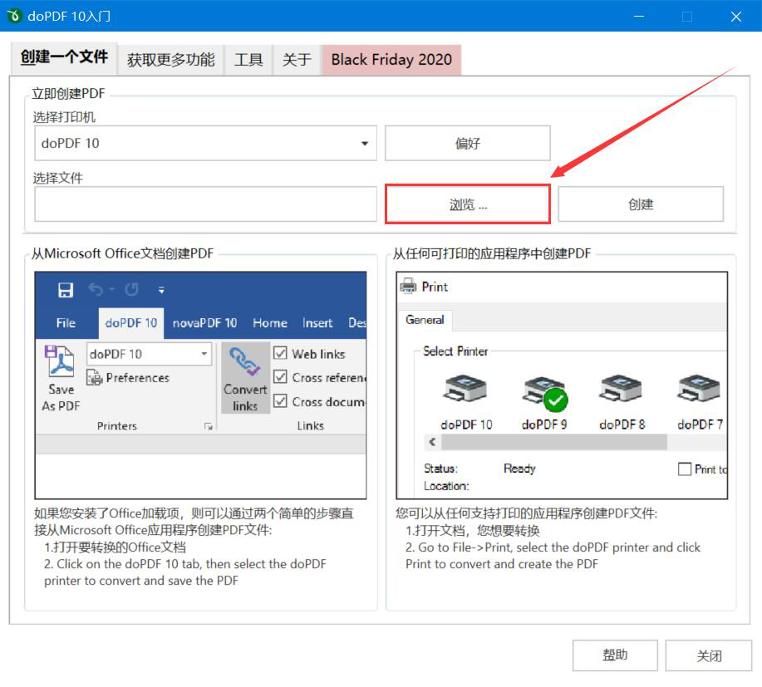Viewport: 762px width, 687px height.
Task: Click the 关闭 close button at bottom
Action: (x=709, y=655)
